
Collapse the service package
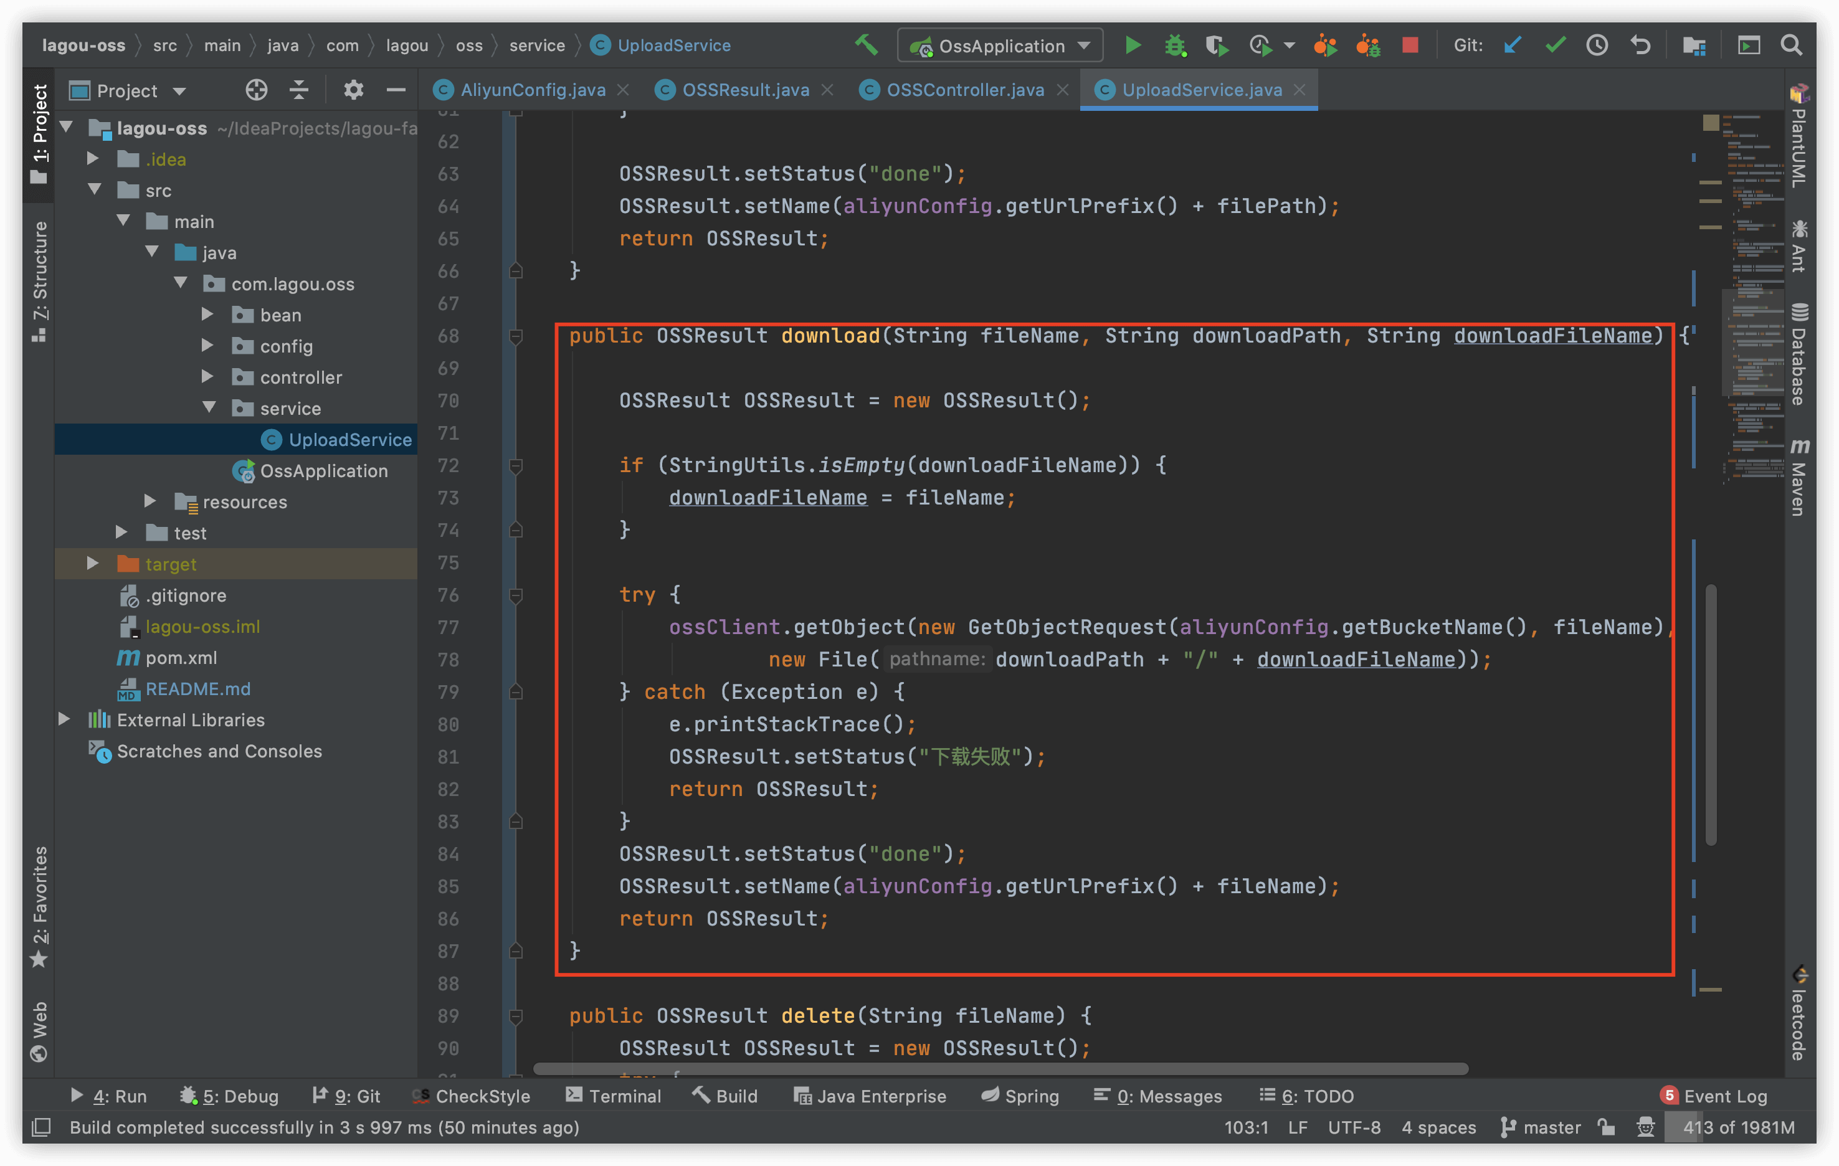(209, 408)
